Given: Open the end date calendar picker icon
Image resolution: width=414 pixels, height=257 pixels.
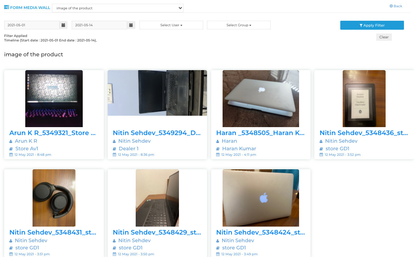Looking at the screenshot, I should pyautogui.click(x=131, y=25).
